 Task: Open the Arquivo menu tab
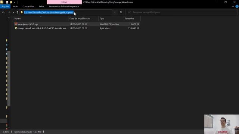5,6
